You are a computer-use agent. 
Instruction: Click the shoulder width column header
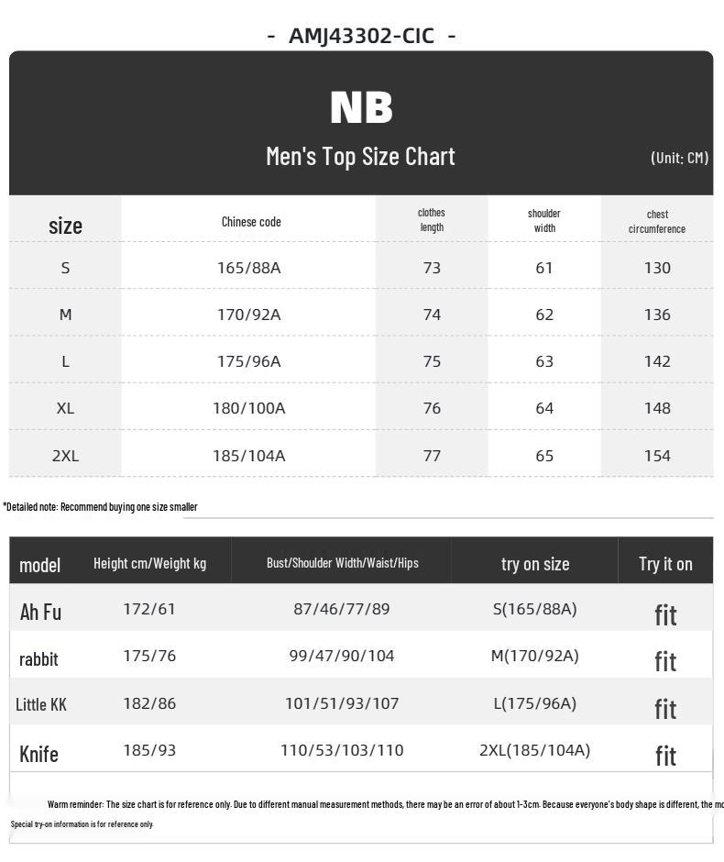coord(544,220)
